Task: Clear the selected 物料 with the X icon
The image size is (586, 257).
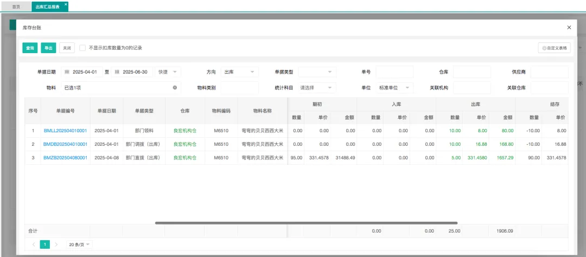Action: pyautogui.click(x=175, y=87)
